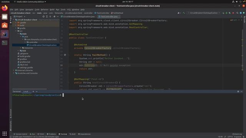Click gutter icon beside failMethod line
Viewport: 246px width, 138px height.
coord(65,55)
